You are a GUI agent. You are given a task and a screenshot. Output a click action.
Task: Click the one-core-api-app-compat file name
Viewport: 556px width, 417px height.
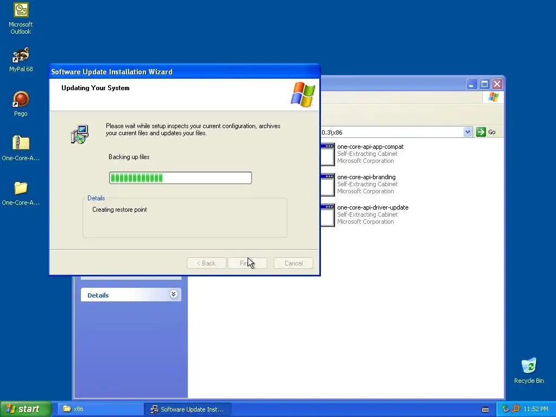[x=370, y=147]
